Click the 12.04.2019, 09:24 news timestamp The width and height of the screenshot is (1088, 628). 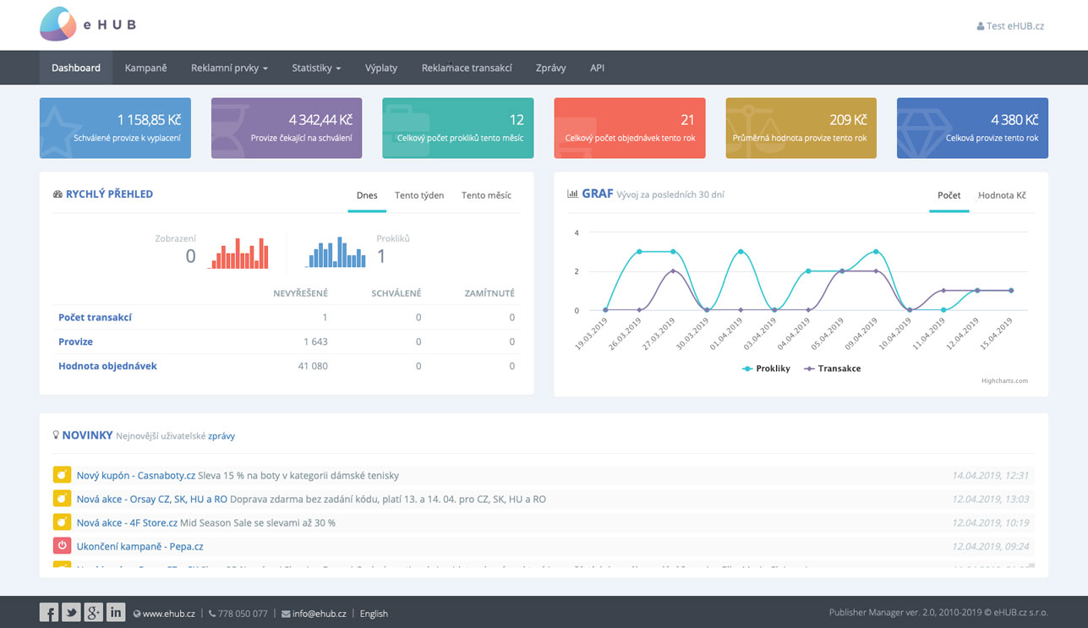(991, 546)
